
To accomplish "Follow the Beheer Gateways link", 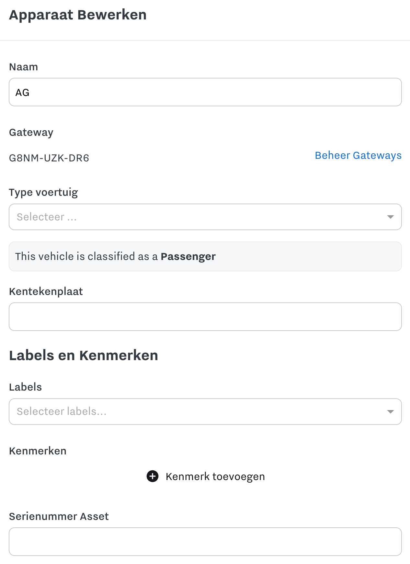I will coord(358,156).
